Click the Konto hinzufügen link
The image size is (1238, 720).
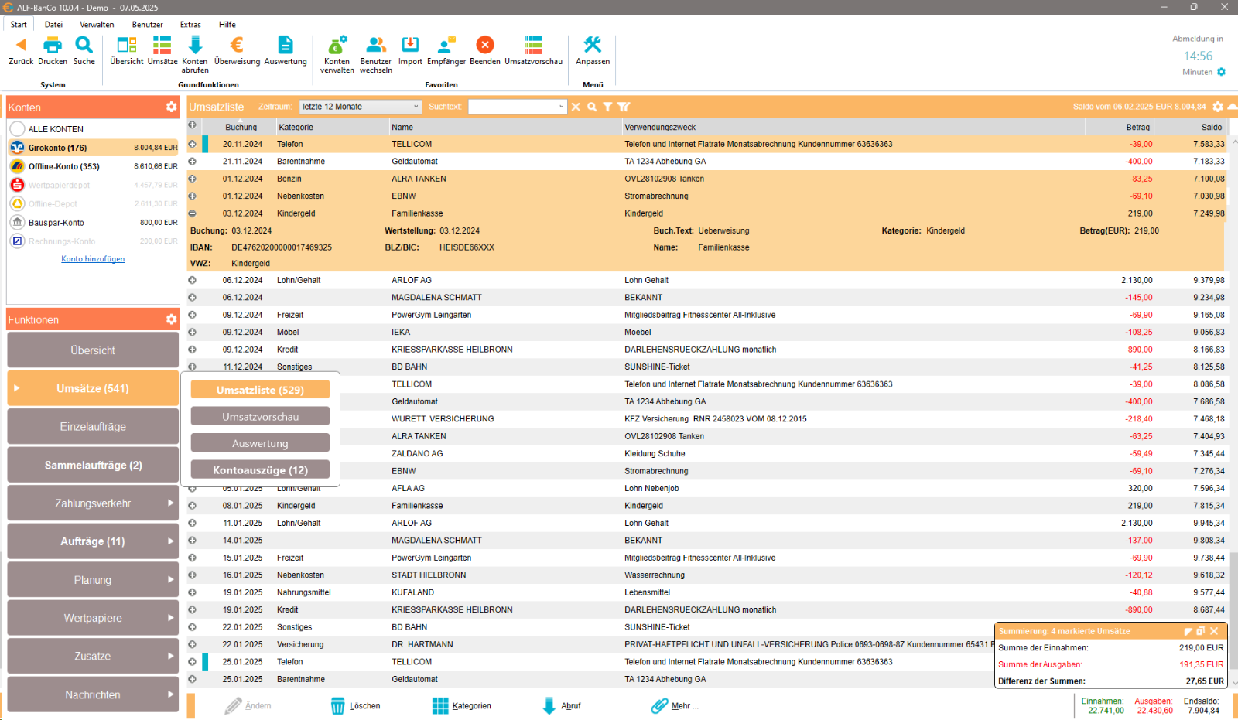point(93,259)
